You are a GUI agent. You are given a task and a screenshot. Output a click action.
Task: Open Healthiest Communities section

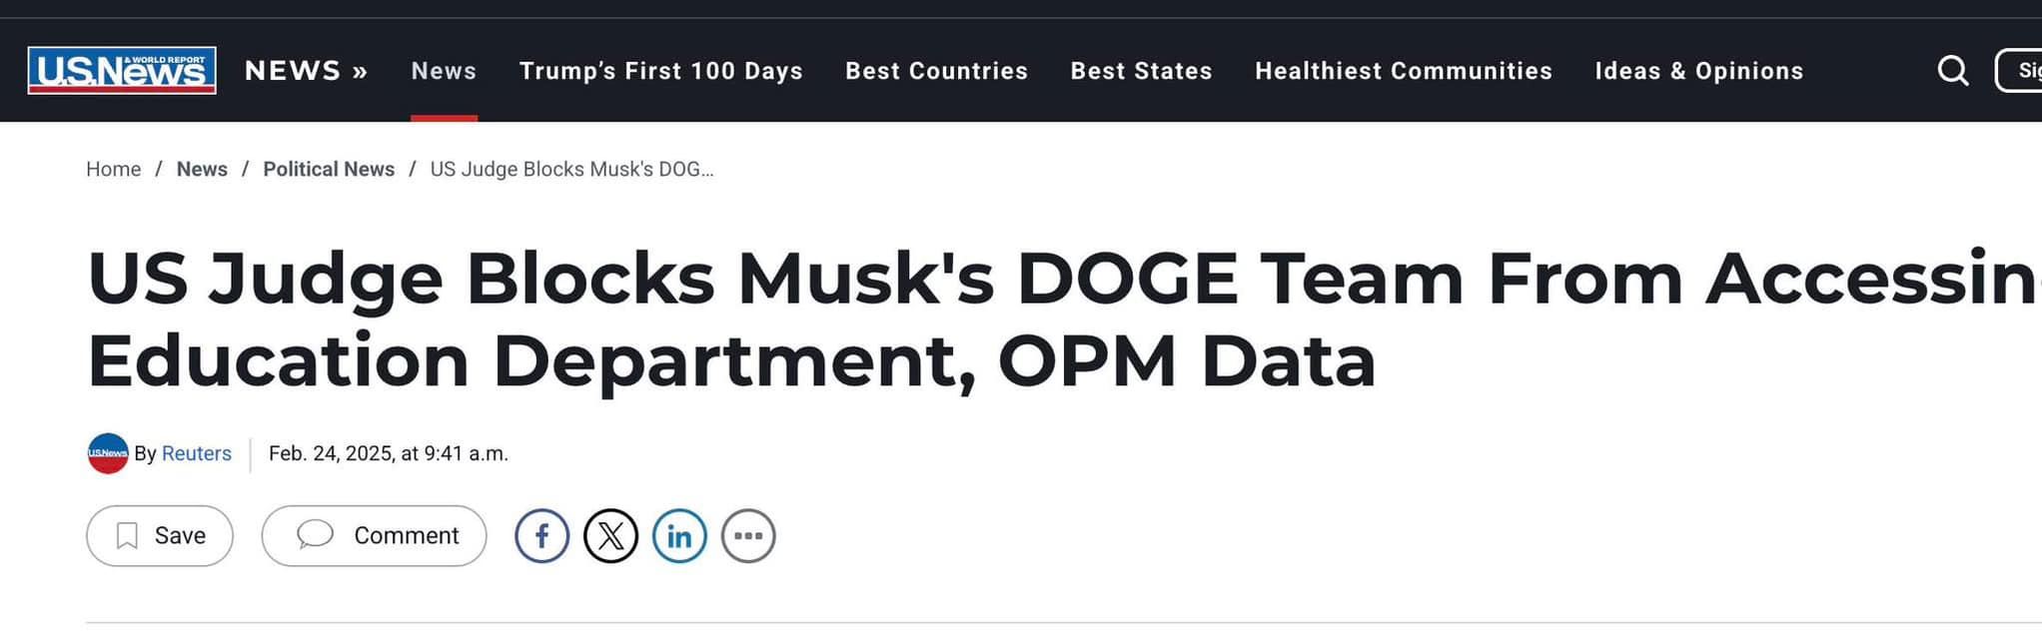coord(1403,71)
